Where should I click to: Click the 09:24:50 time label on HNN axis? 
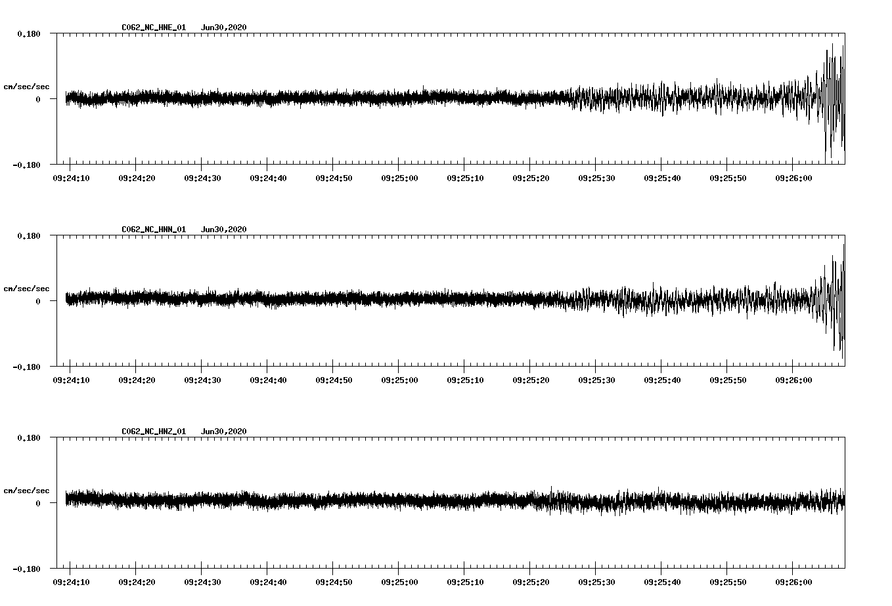click(x=334, y=380)
